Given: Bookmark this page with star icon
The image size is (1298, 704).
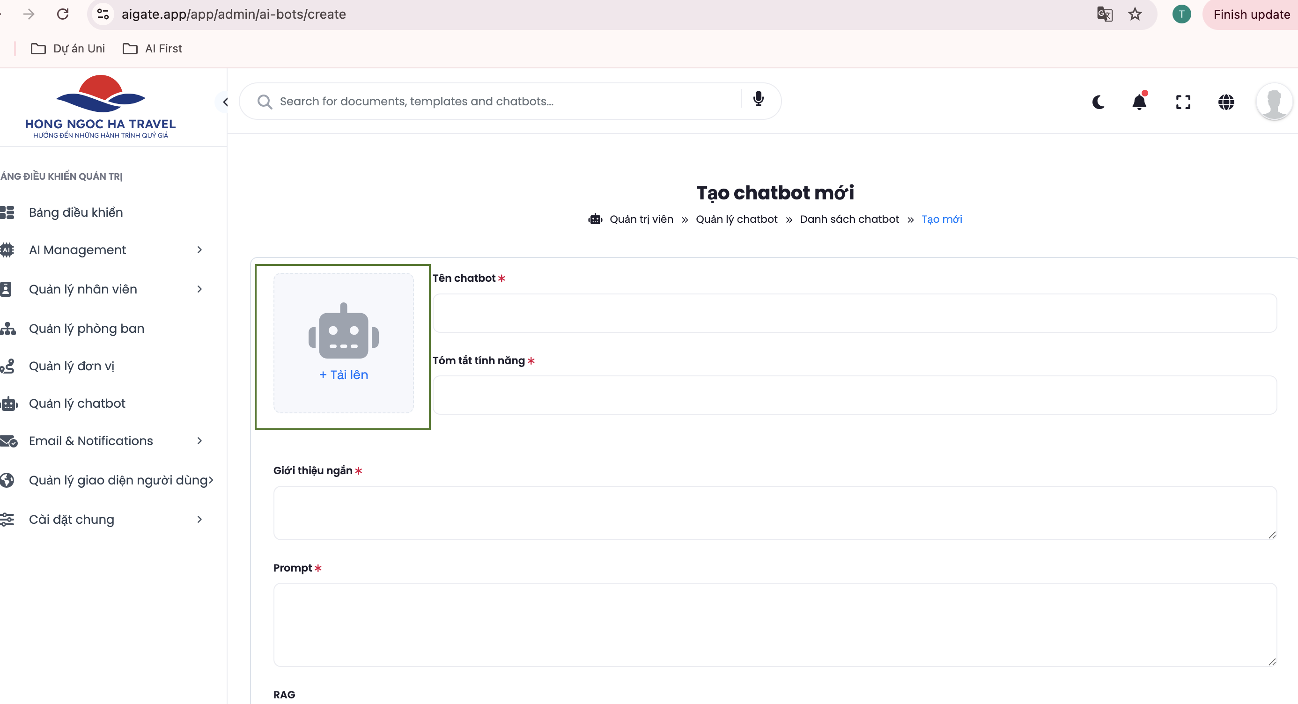Looking at the screenshot, I should (x=1135, y=14).
